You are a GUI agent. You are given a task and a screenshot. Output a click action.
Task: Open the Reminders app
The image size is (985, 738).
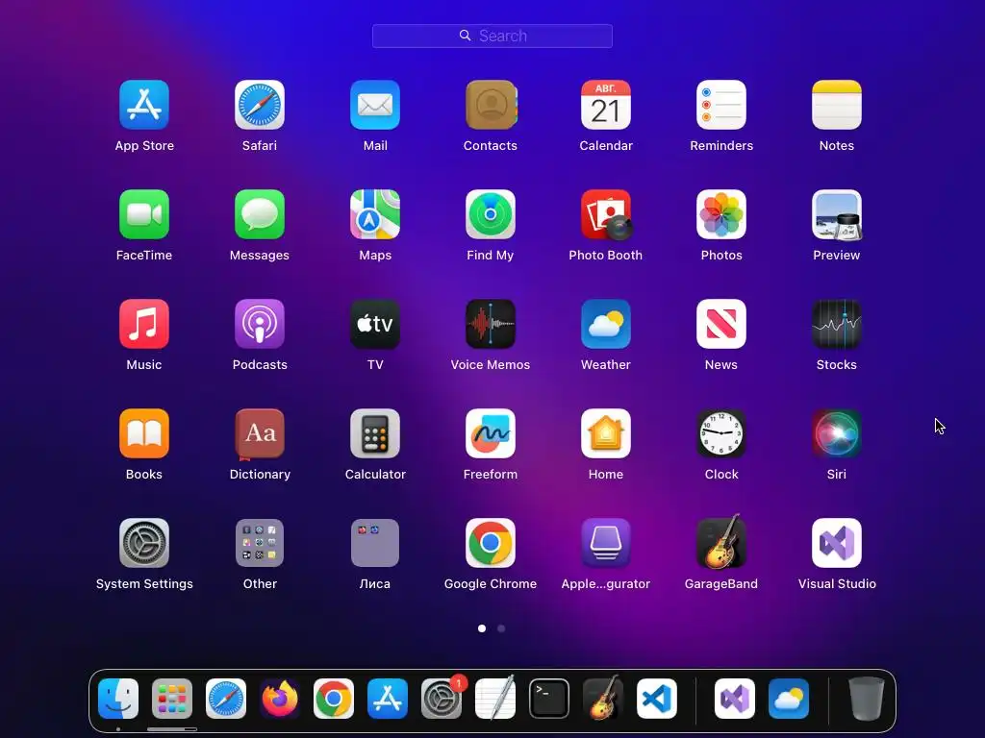721,105
